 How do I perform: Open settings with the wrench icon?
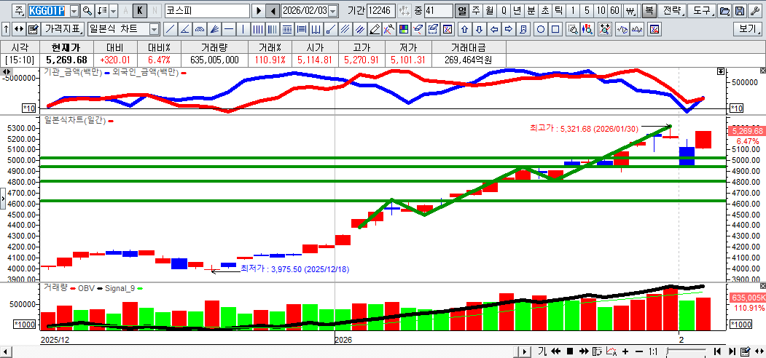(x=755, y=11)
